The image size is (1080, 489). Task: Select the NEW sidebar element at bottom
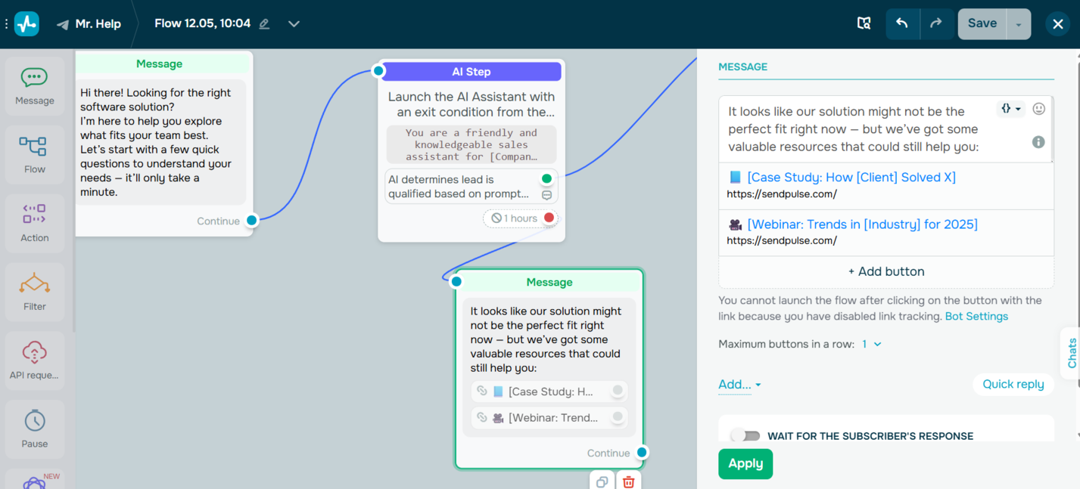tap(35, 480)
